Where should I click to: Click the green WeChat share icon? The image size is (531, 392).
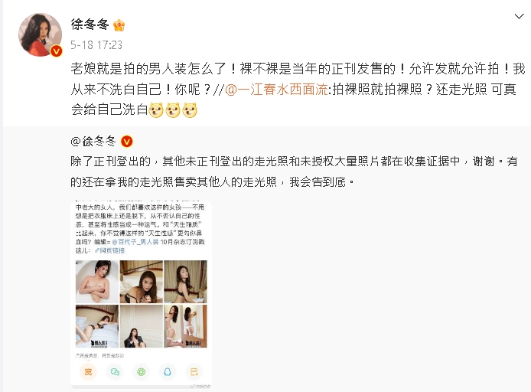115,371
